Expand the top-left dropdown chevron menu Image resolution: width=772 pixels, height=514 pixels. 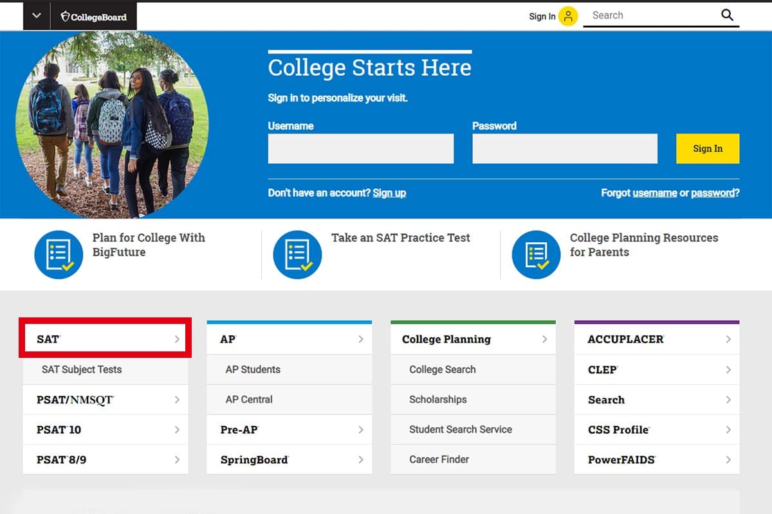coord(37,16)
